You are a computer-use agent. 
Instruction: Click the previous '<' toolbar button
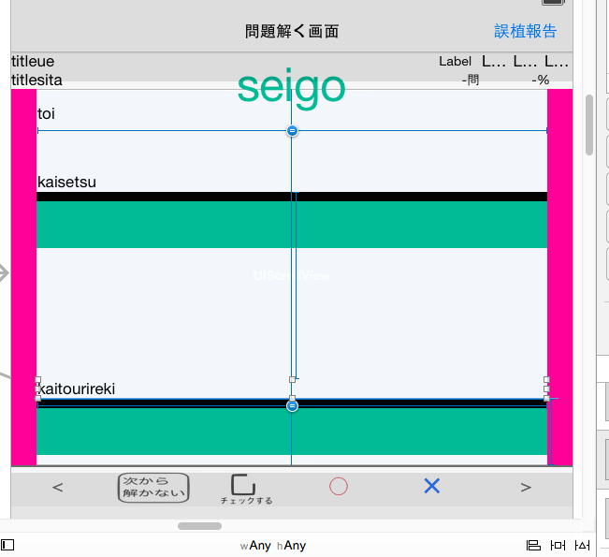(57, 487)
